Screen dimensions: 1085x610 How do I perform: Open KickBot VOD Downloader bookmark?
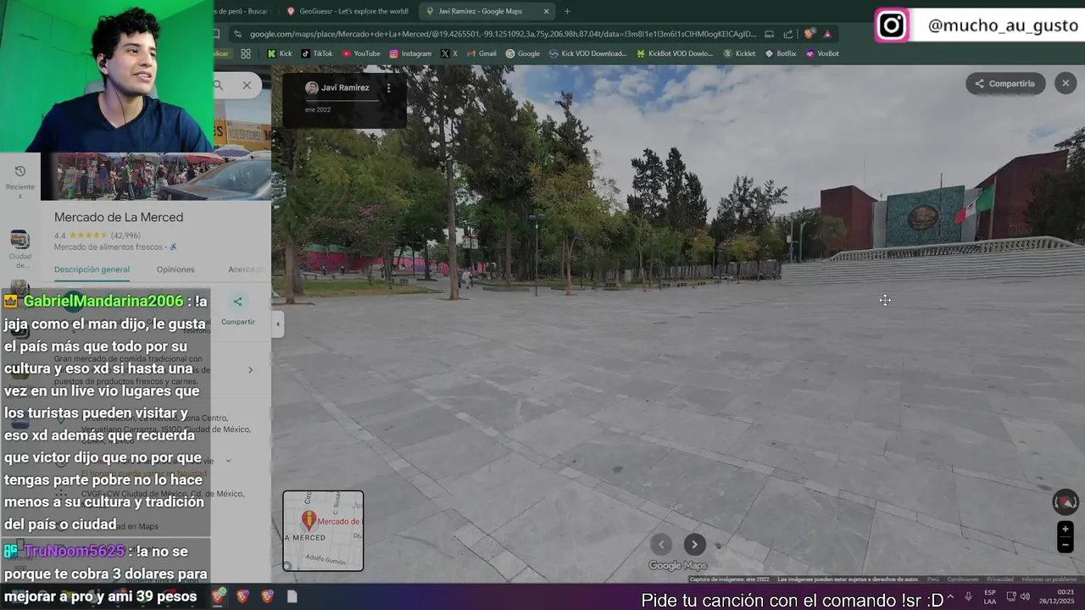coord(675,53)
